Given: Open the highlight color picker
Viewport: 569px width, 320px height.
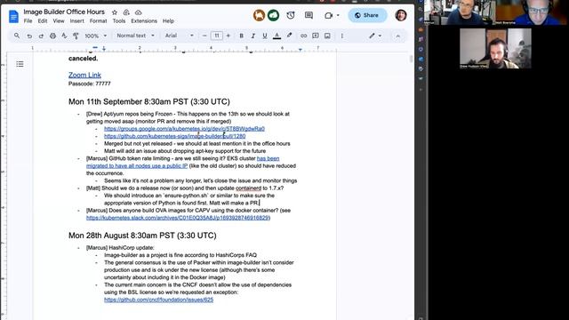Looking at the screenshot, I should click(289, 36).
